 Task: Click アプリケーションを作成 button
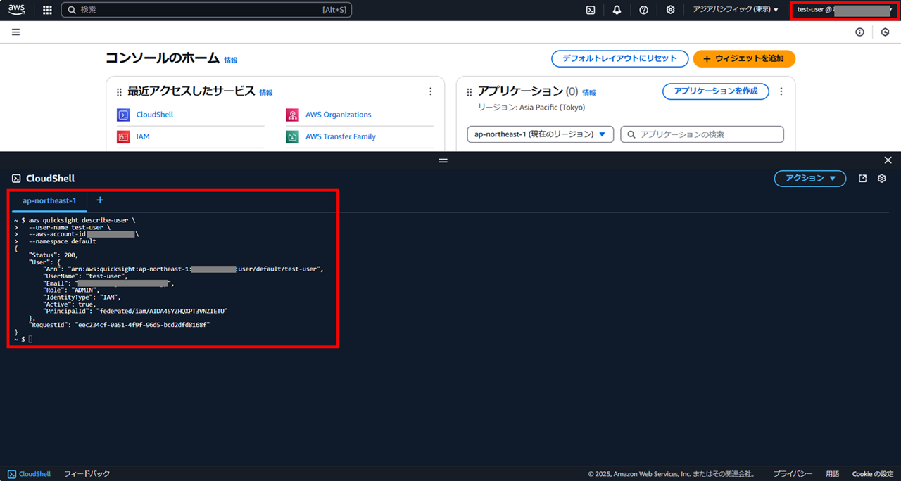[716, 91]
